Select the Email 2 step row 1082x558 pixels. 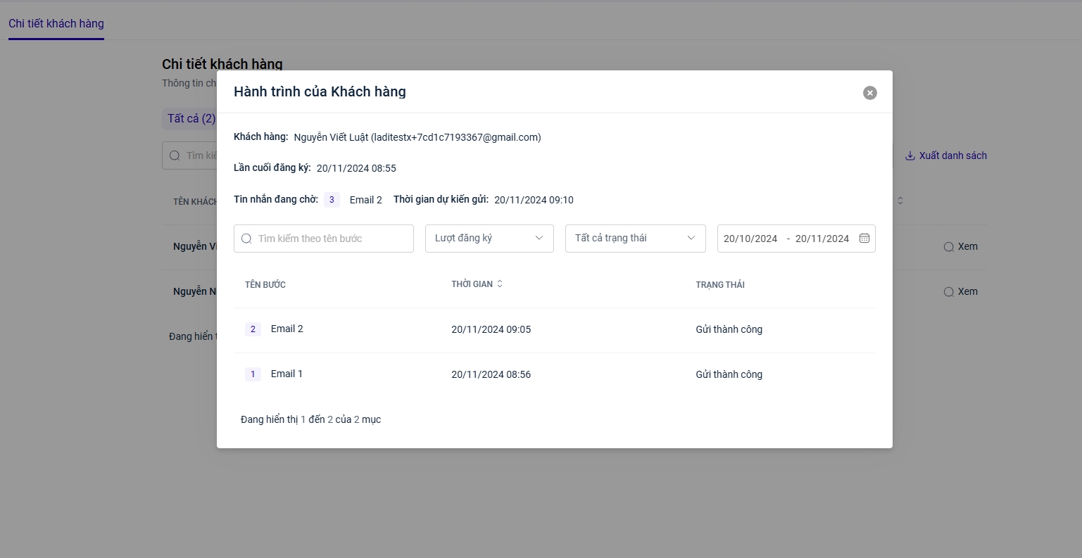point(287,329)
